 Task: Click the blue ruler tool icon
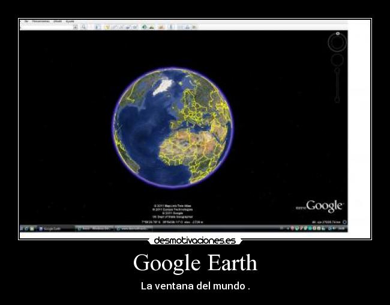(x=171, y=27)
